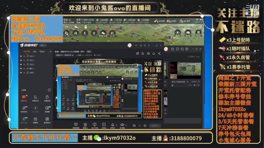Expand the double chevron in game HUD
Viewport: 264px width, 148px height.
coord(96,27)
